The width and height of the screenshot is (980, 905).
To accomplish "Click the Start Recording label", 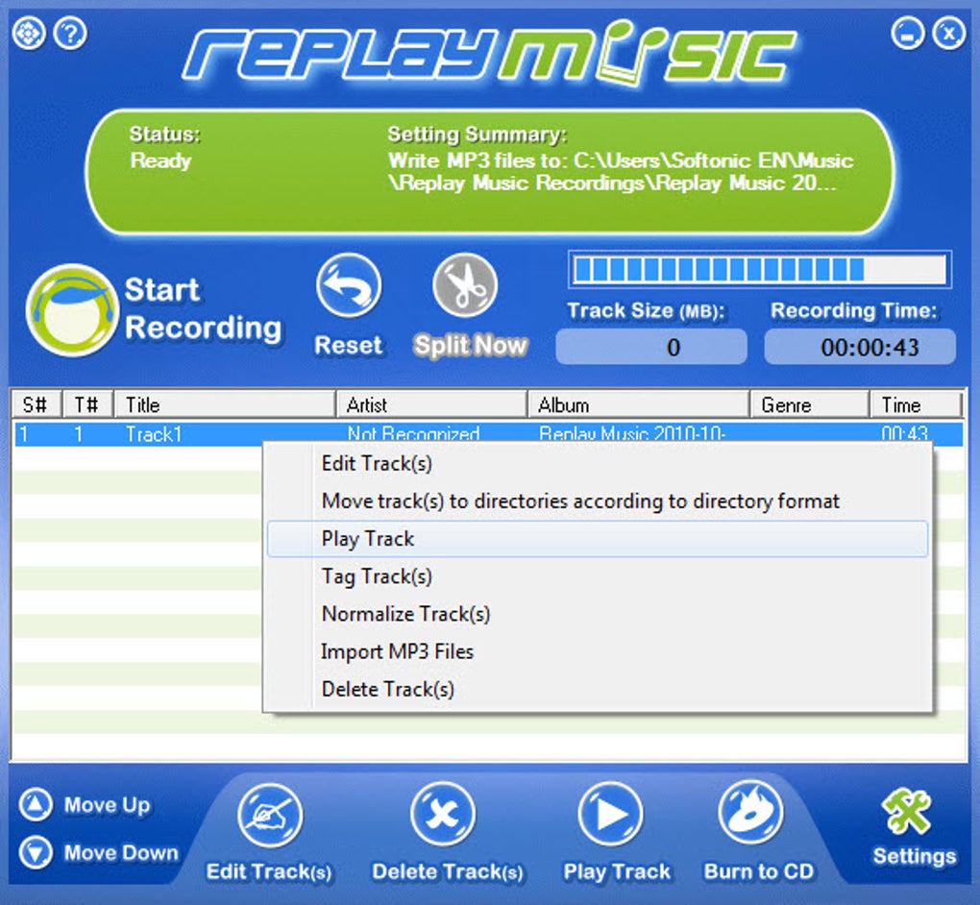I will pos(203,308).
